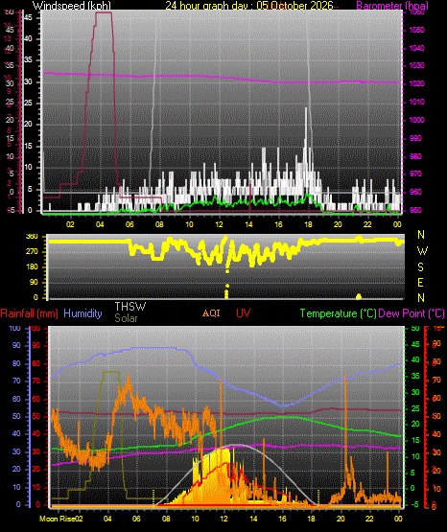Select the red "UV" legend label
This screenshot has width=447, height=532.
pos(243,312)
